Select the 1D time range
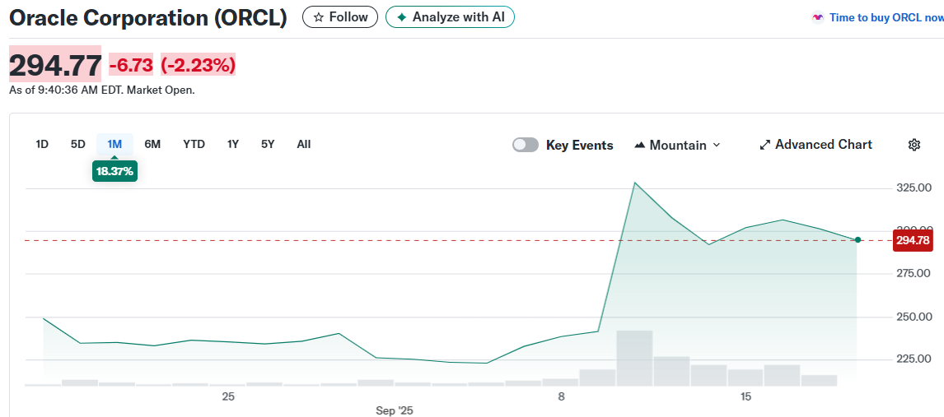Screen dimensions: 944x417 (x=42, y=144)
